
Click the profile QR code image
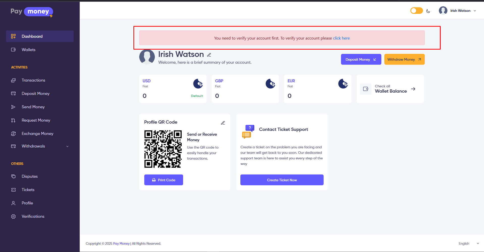[163, 149]
